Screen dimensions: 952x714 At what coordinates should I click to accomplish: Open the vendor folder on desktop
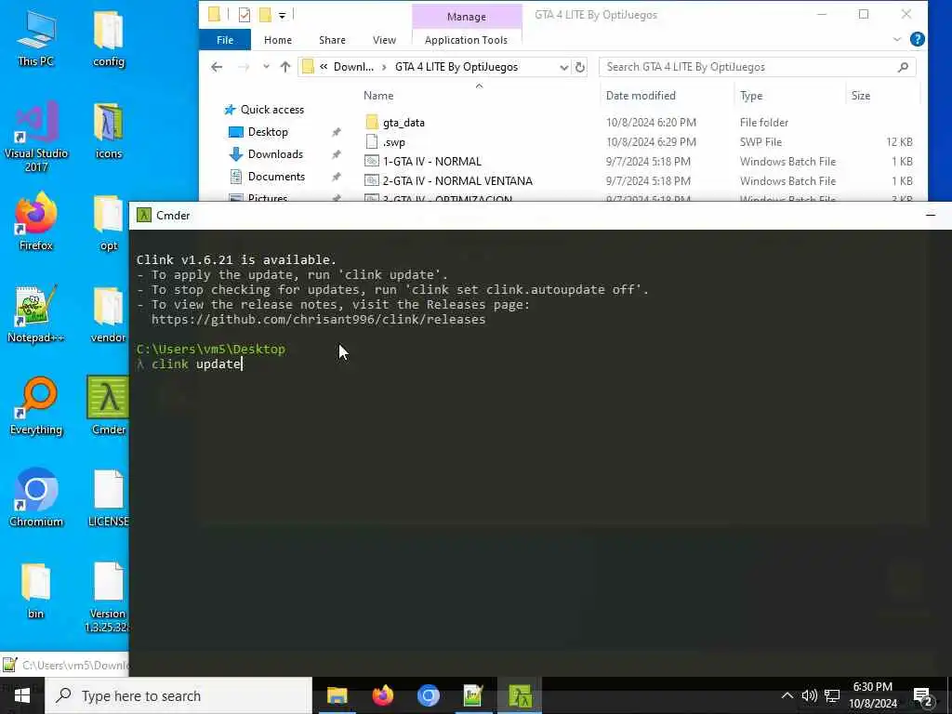click(109, 314)
